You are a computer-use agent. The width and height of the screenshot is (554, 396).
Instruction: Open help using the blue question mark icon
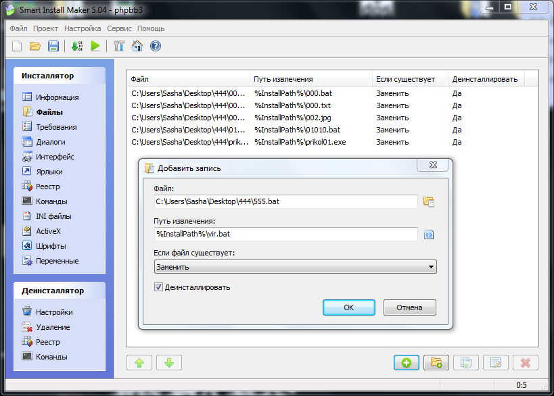click(x=156, y=46)
